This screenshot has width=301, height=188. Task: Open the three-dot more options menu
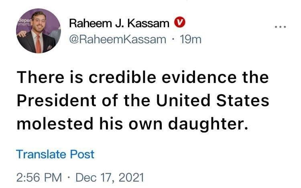click(x=280, y=27)
